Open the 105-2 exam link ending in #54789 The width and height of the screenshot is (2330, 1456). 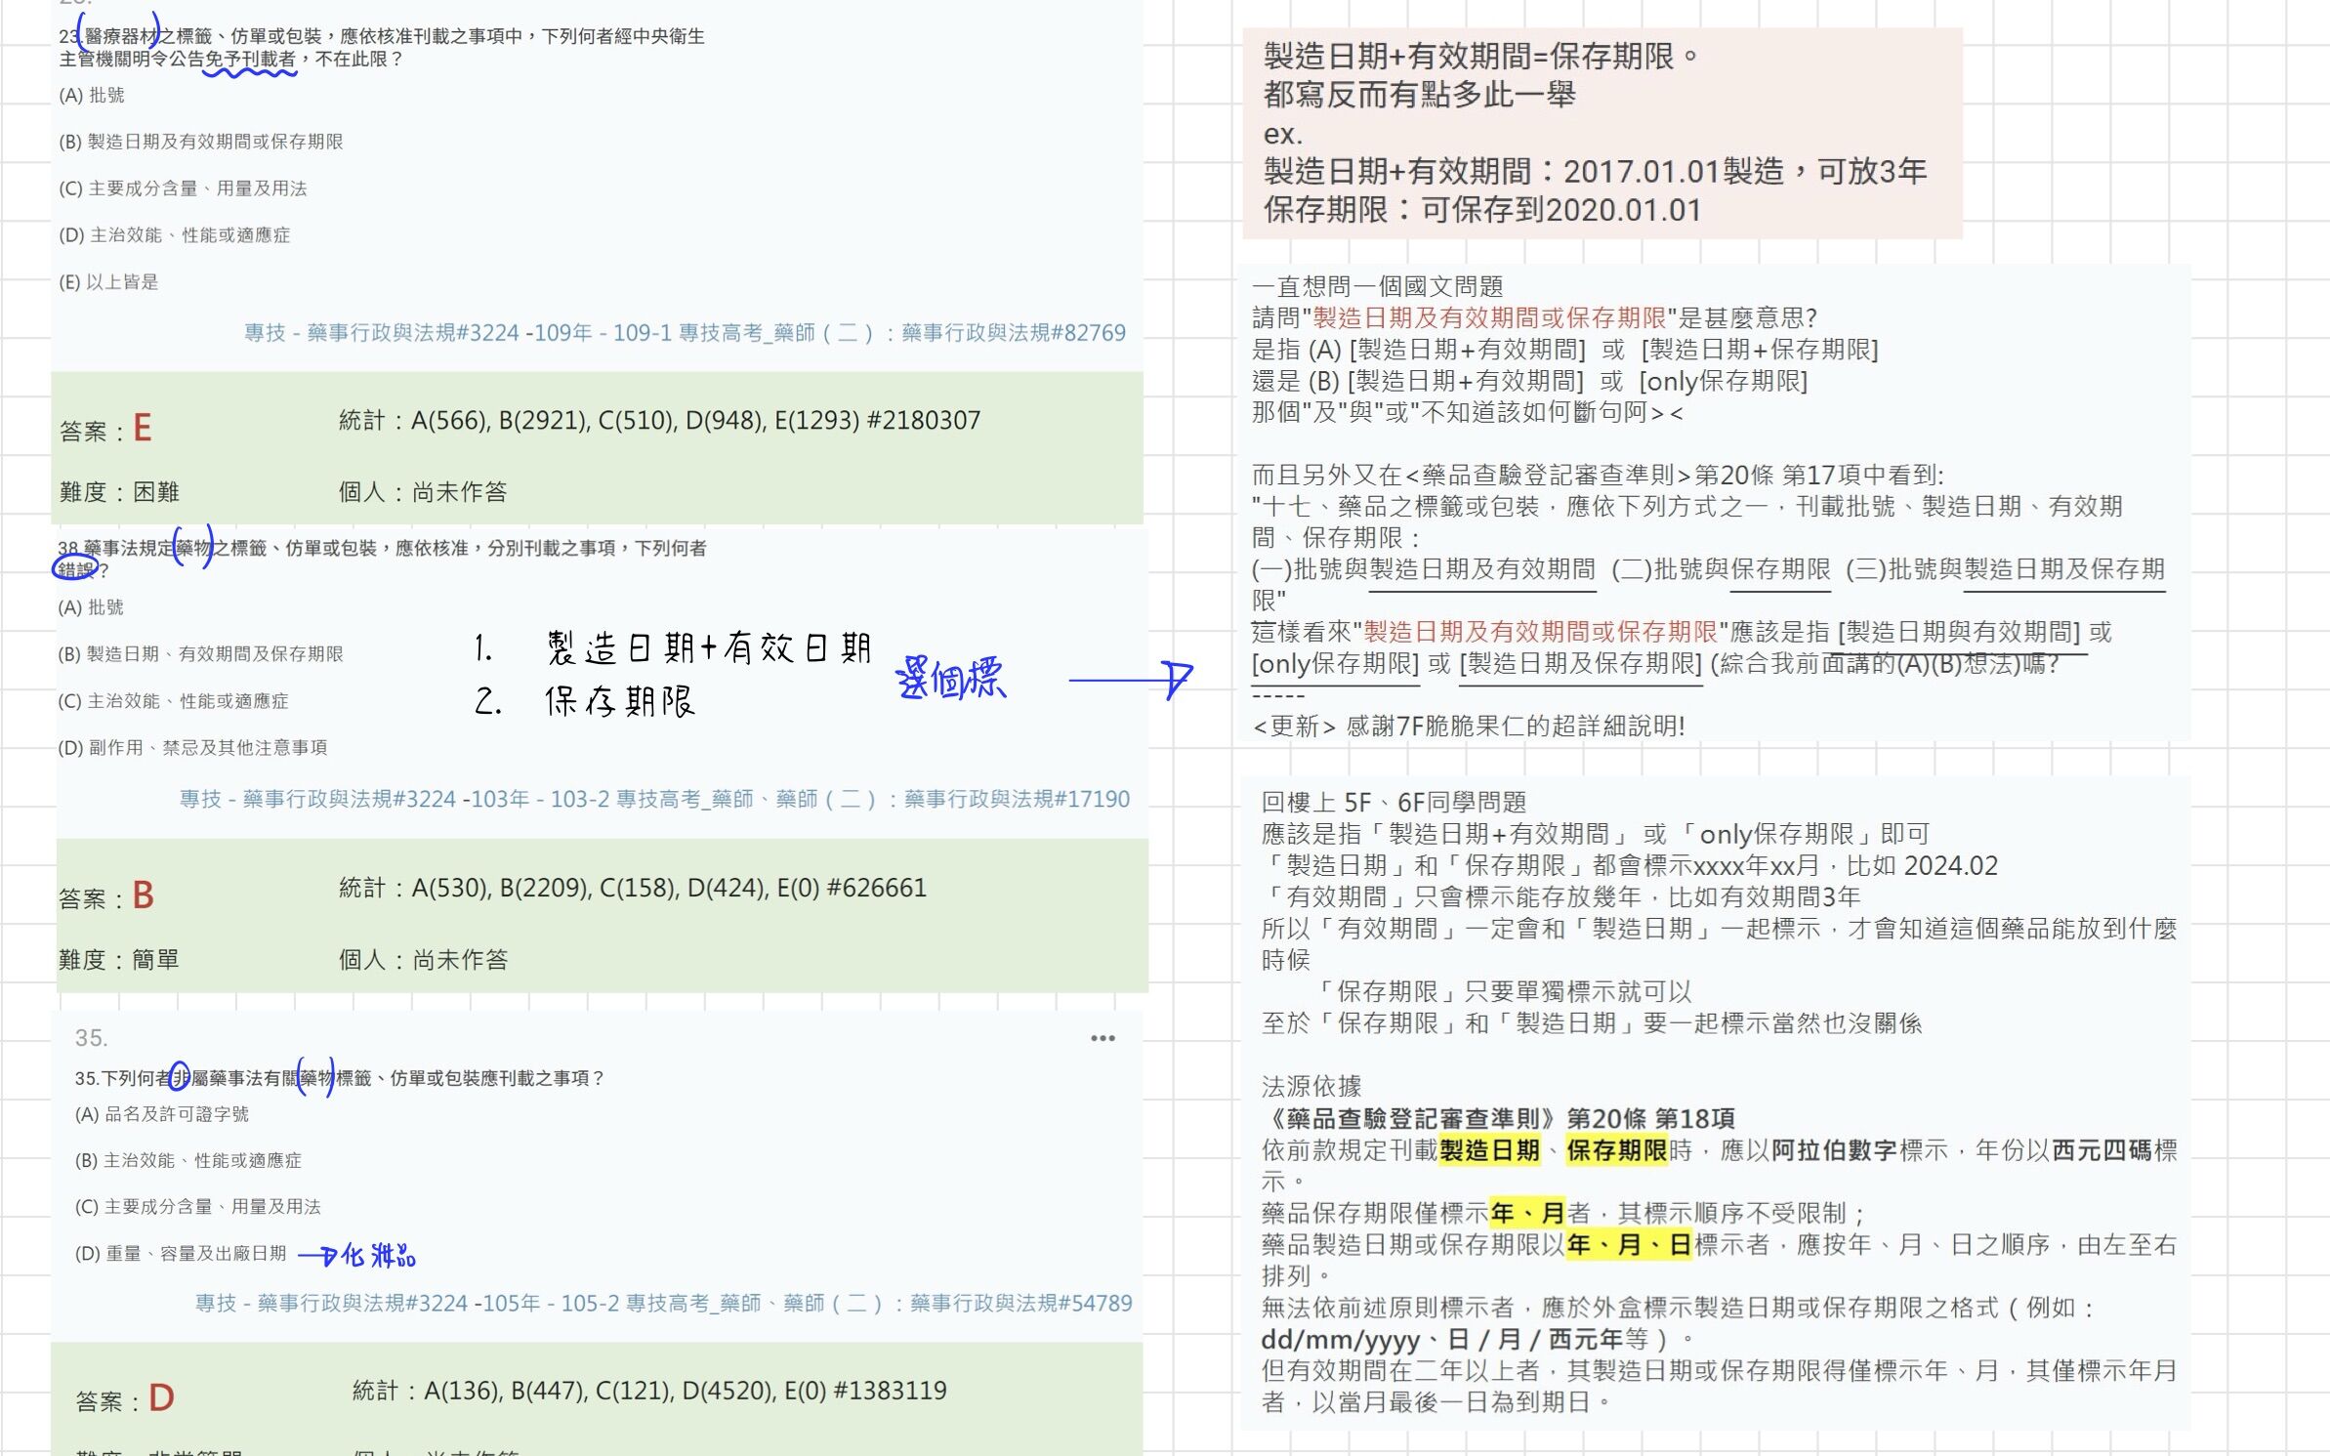click(x=663, y=1304)
